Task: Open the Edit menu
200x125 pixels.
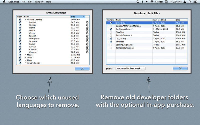Action: (30, 2)
